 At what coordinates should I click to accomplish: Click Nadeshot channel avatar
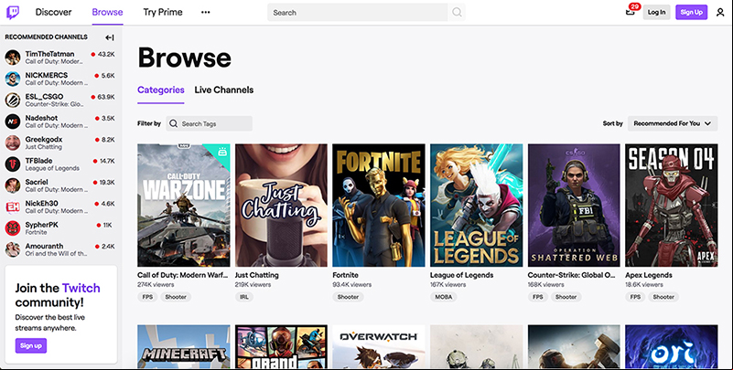(13, 122)
